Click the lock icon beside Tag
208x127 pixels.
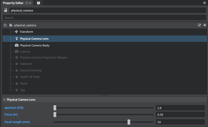[x=17, y=90]
